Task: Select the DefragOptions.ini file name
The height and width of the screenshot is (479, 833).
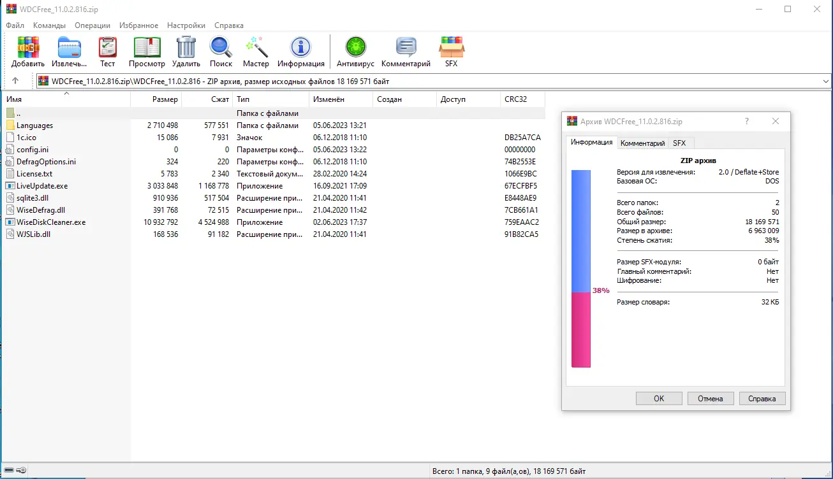Action: point(46,162)
